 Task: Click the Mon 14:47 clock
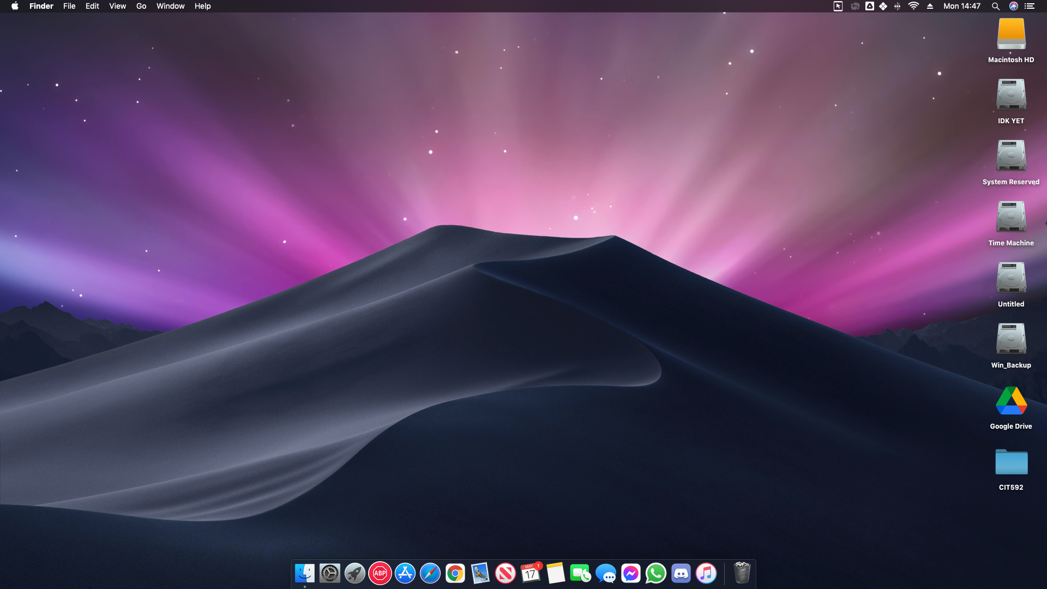pyautogui.click(x=961, y=6)
